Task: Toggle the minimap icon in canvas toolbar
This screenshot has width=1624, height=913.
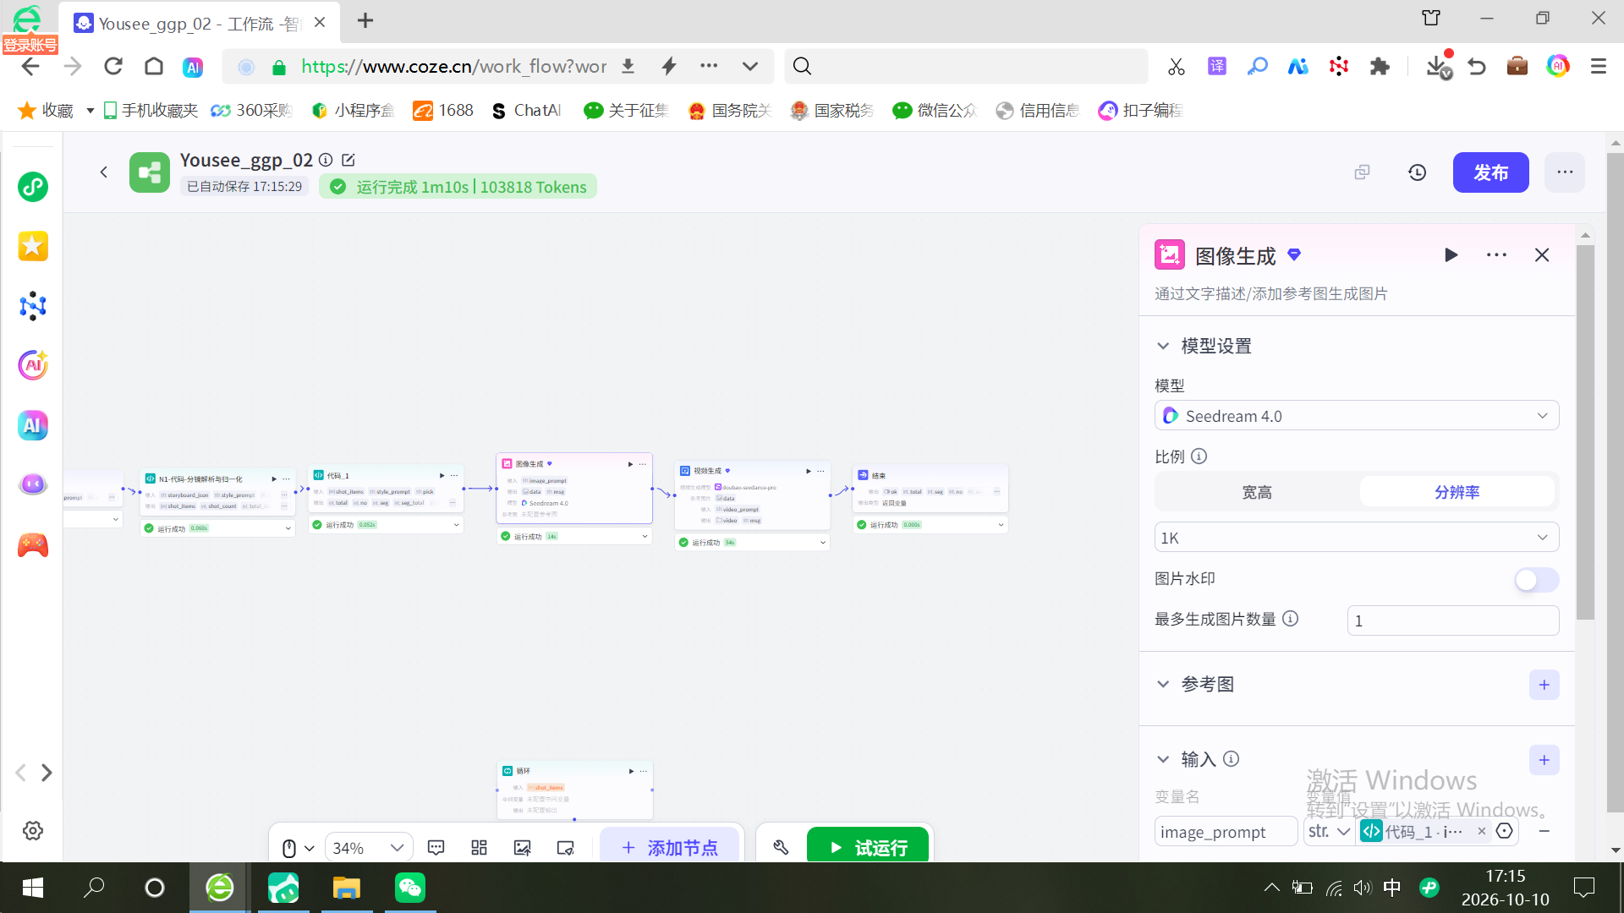Action: coord(566,848)
